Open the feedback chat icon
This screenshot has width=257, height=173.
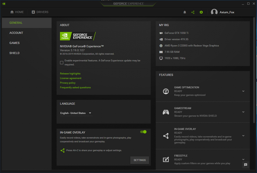(x=245, y=165)
